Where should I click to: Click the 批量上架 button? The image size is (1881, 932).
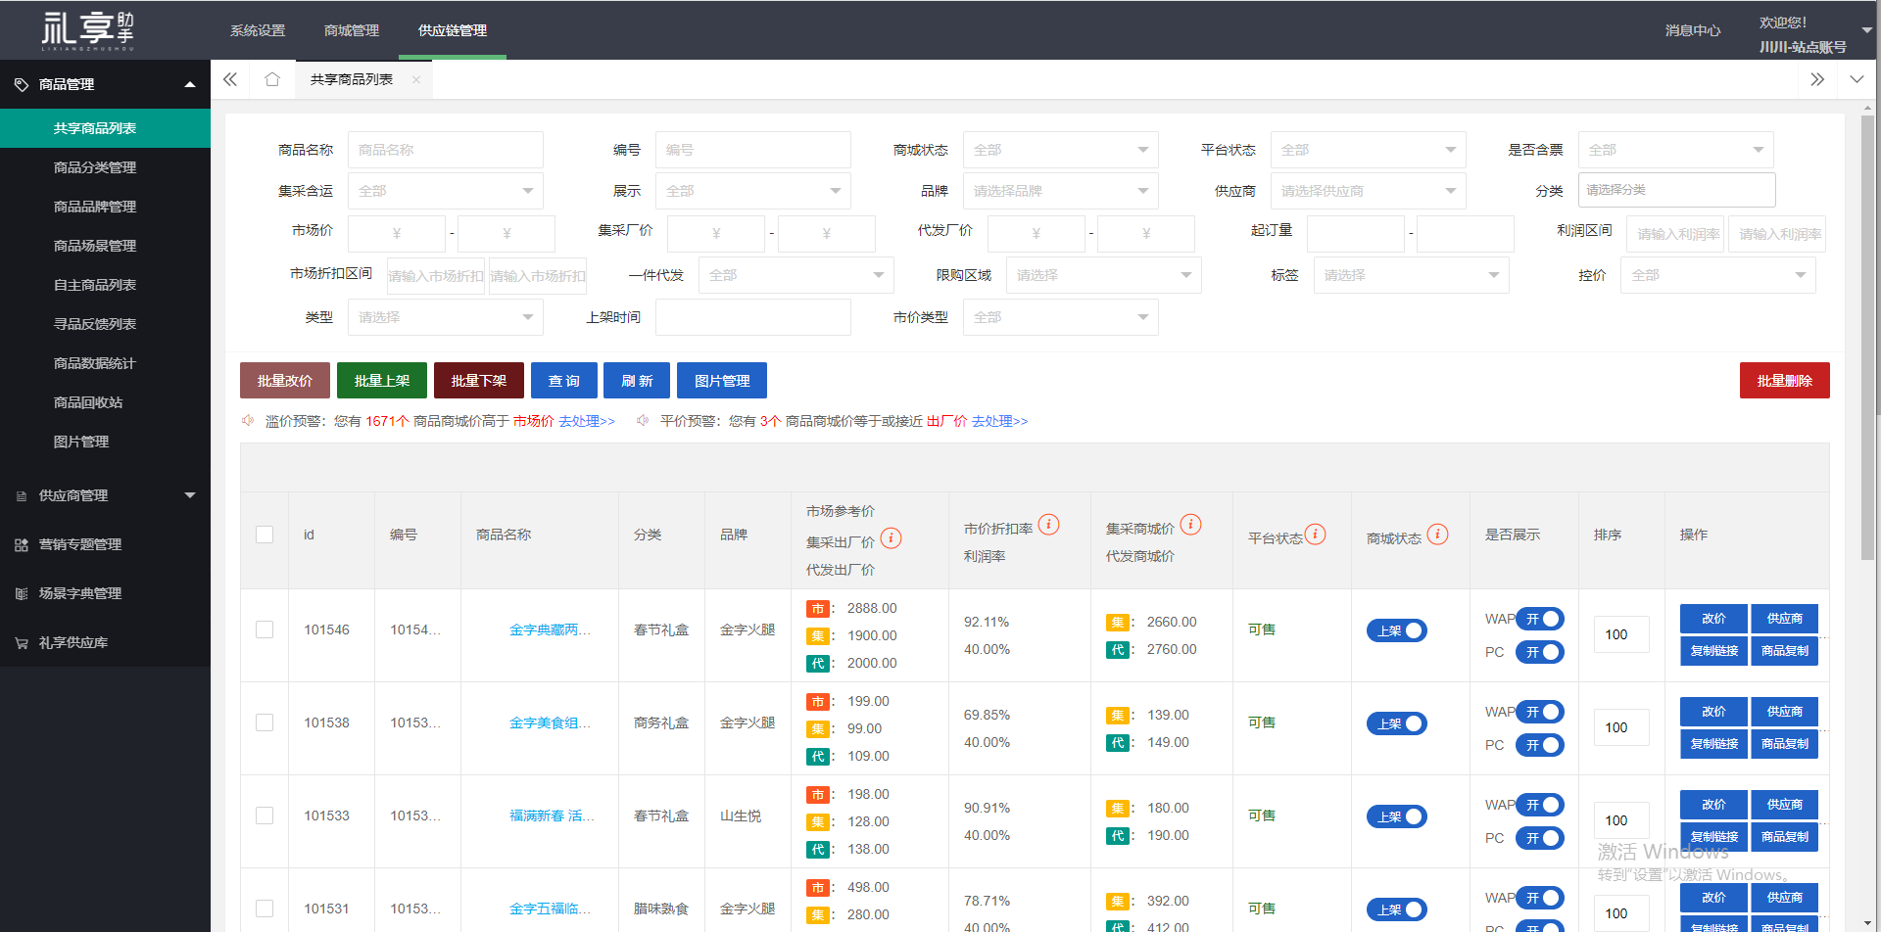tap(382, 381)
